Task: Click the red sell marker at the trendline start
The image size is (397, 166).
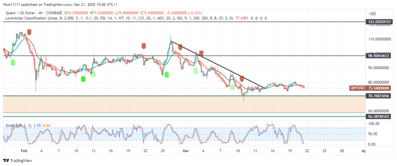Action: pos(180,47)
